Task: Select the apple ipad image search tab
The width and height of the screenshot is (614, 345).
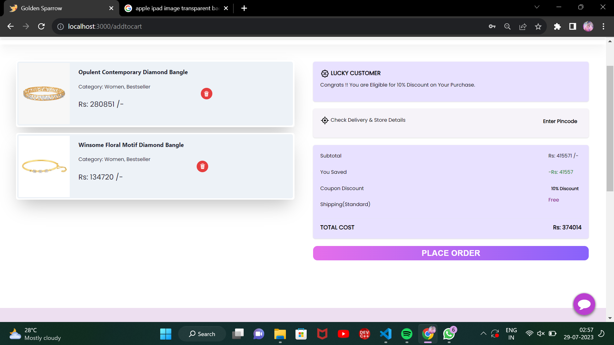Action: pyautogui.click(x=173, y=8)
